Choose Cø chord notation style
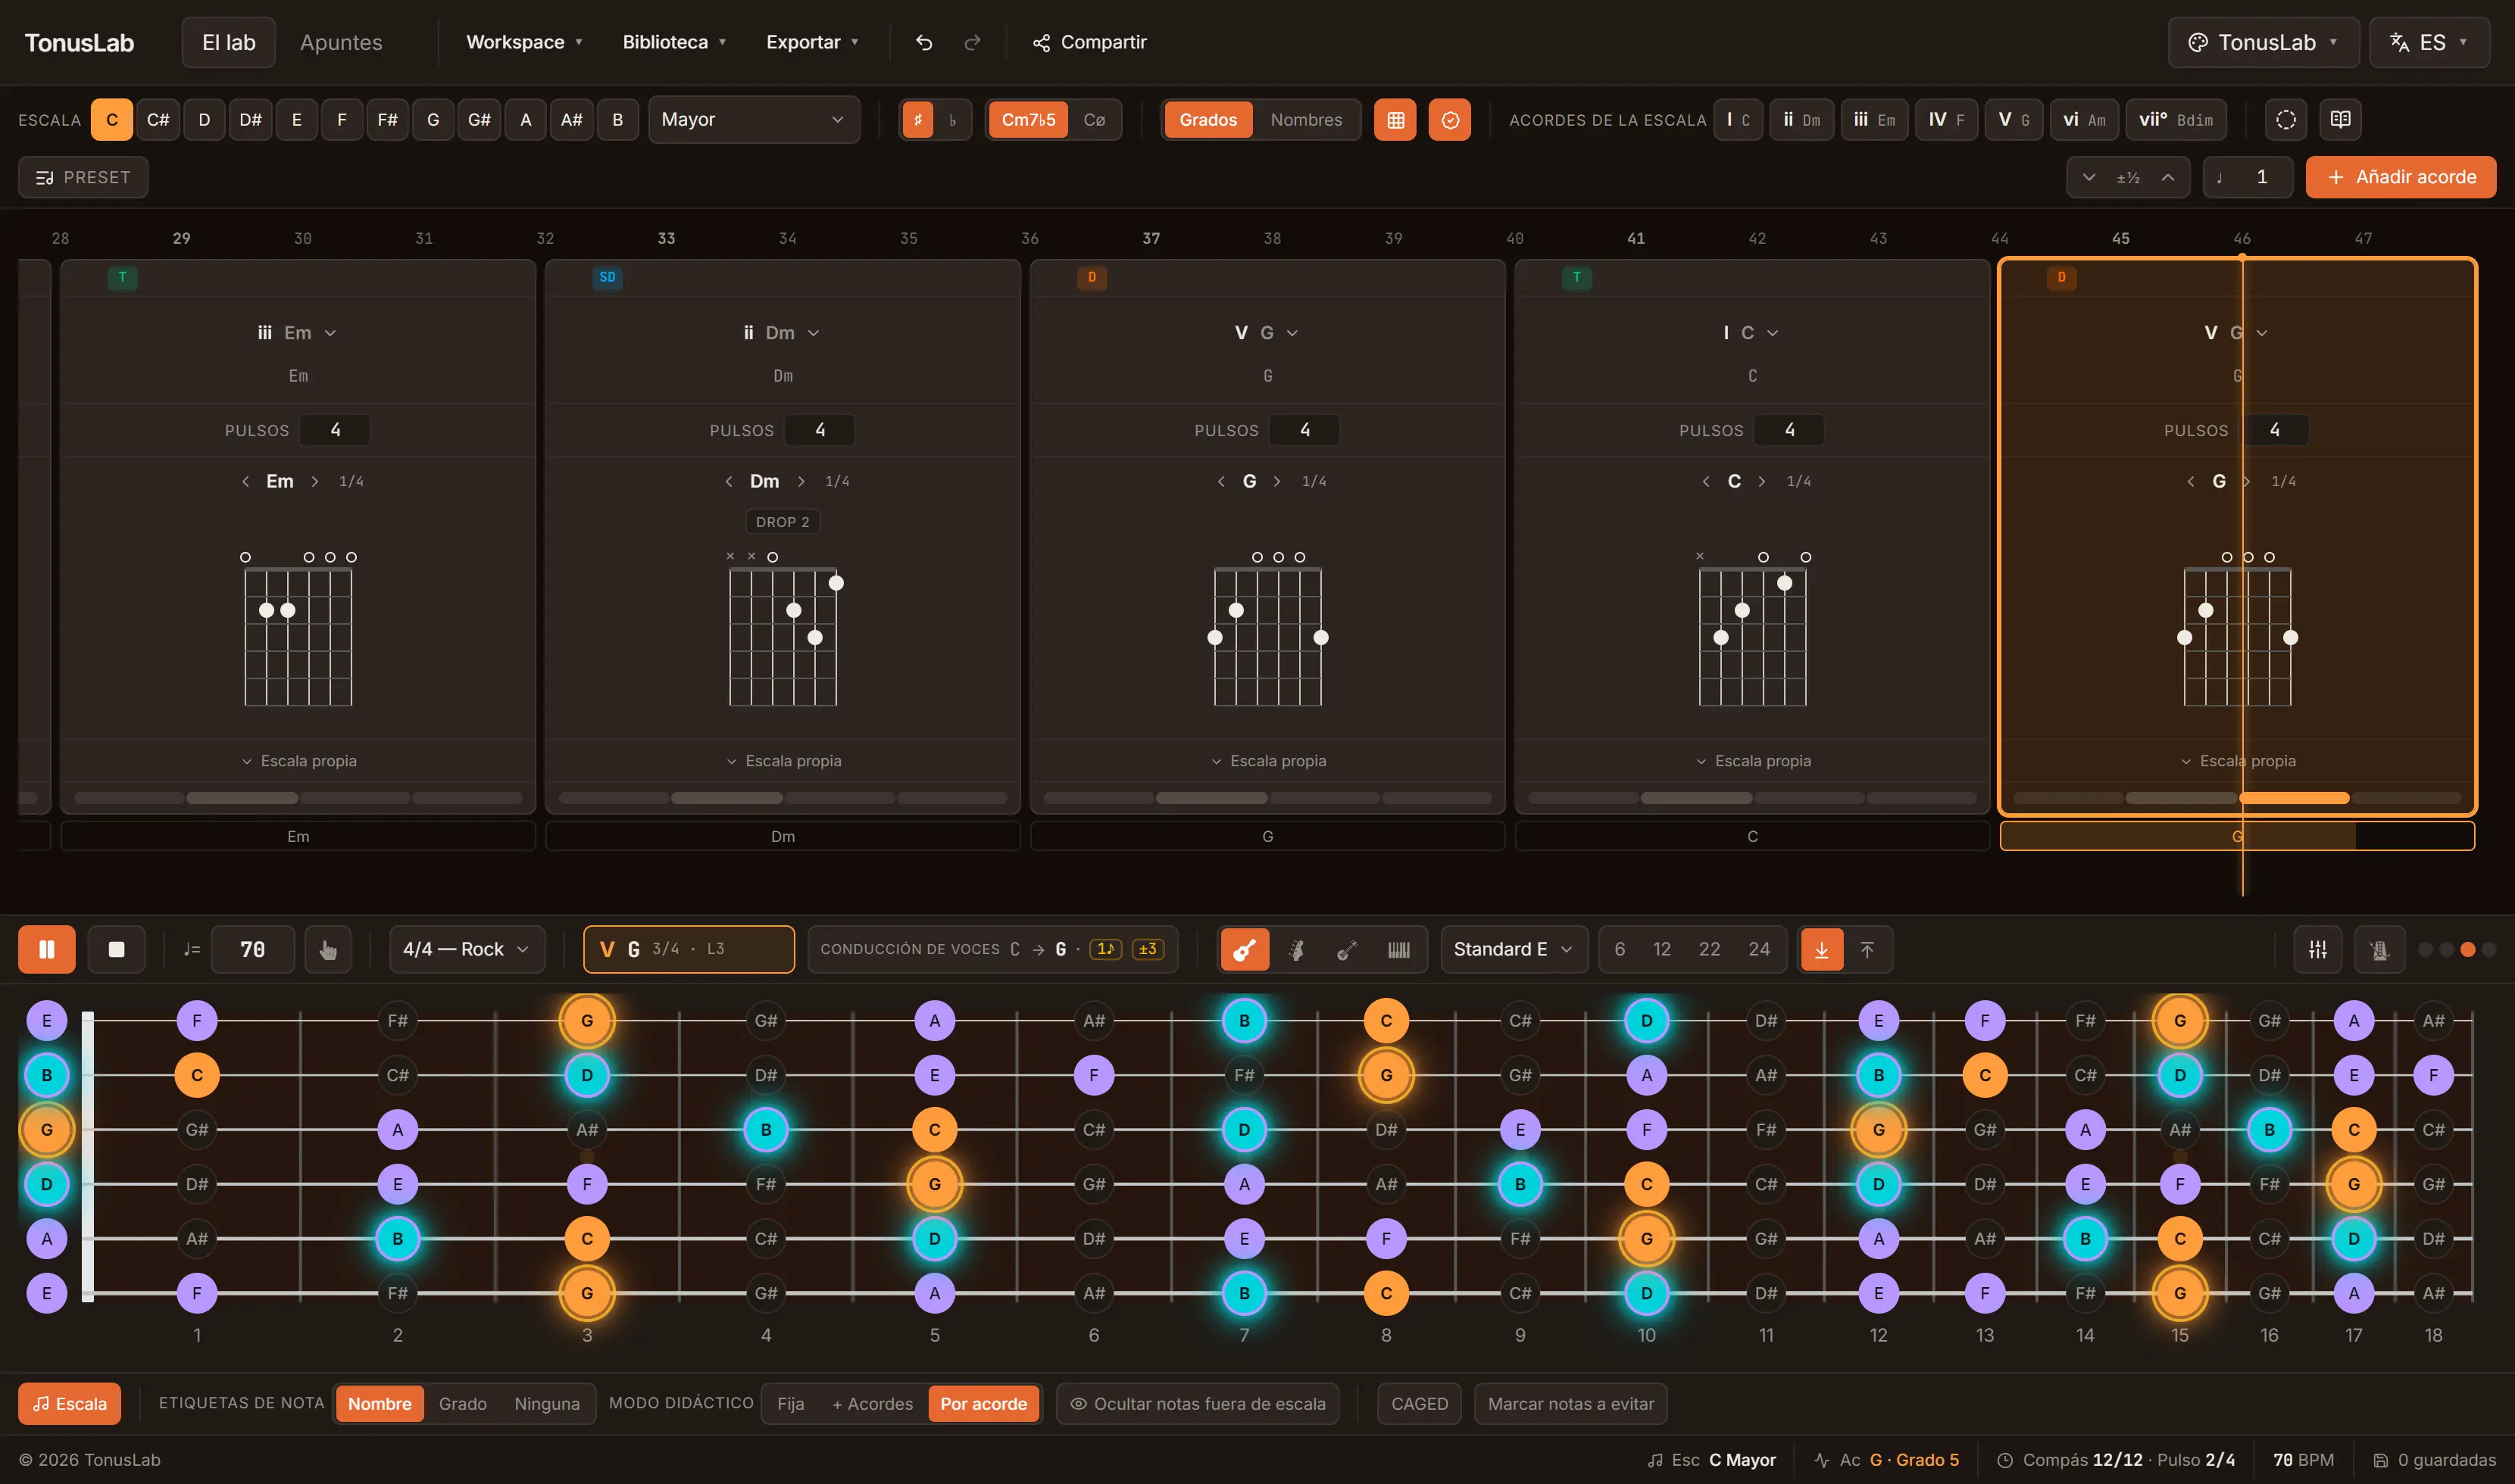The width and height of the screenshot is (2515, 1484). [x=1095, y=120]
